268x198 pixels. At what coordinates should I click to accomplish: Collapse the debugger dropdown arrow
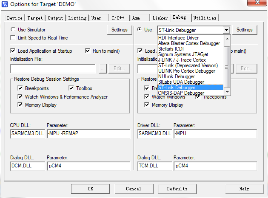[x=226, y=30]
